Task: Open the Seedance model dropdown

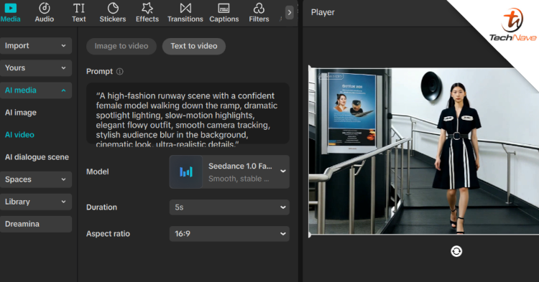Action: tap(229, 172)
